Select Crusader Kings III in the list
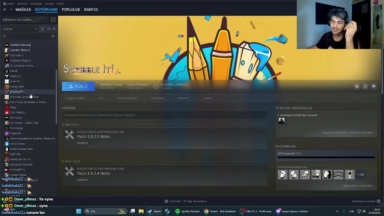 coord(20,61)
